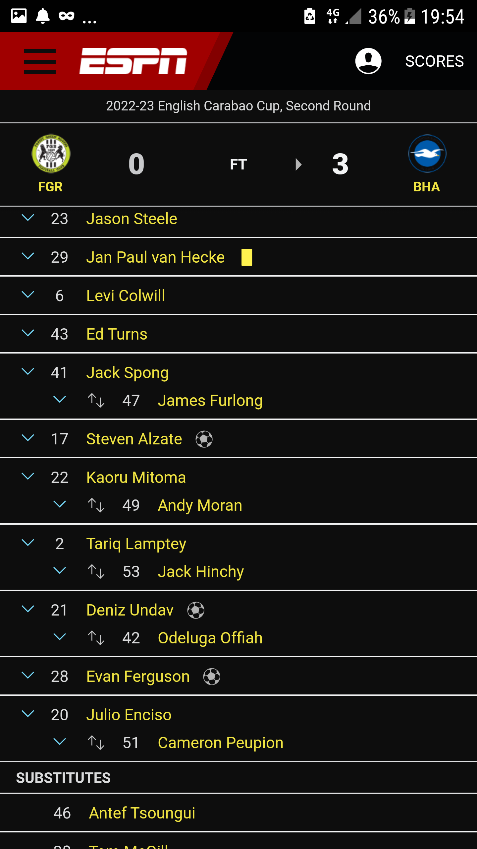Open Antef Tsoungui player link

[x=142, y=813]
